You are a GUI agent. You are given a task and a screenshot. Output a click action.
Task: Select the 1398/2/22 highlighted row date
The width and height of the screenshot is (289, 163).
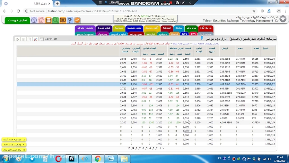coord(269,84)
